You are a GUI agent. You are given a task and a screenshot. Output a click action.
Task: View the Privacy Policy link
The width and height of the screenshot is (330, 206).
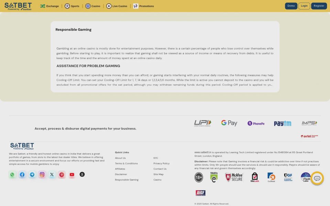click(x=162, y=163)
